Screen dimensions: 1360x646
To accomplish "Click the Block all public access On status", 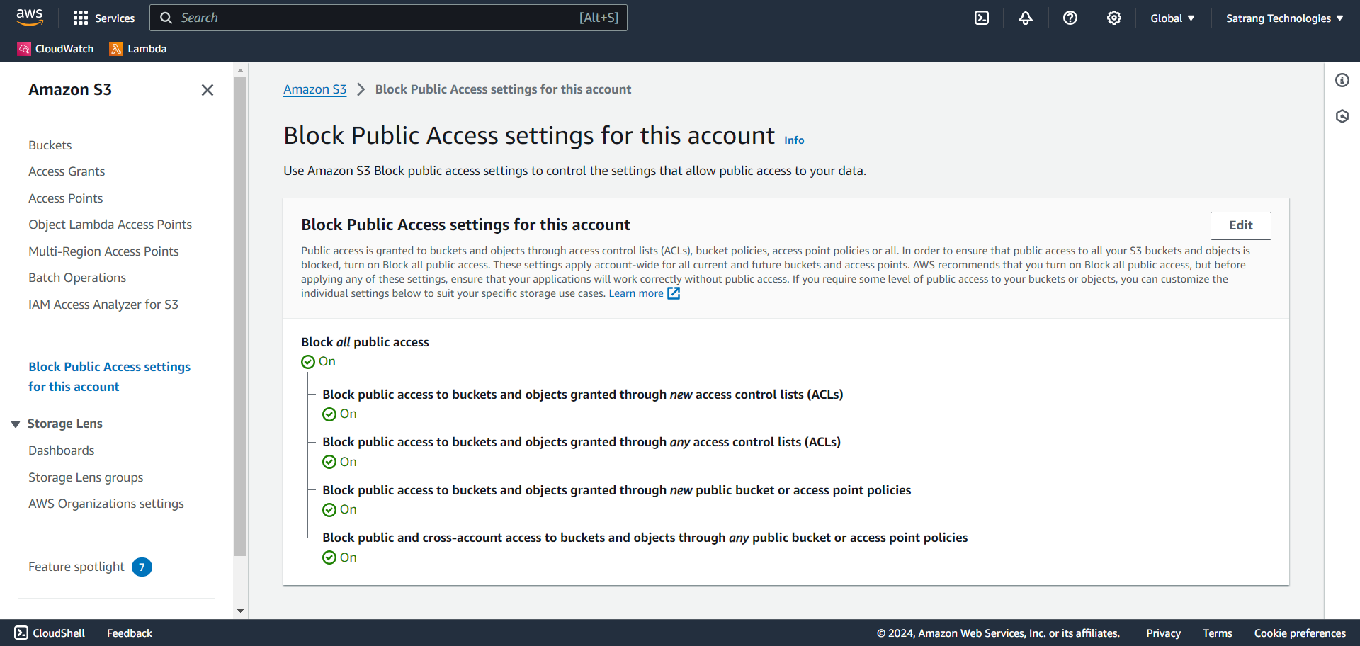I will [x=319, y=361].
